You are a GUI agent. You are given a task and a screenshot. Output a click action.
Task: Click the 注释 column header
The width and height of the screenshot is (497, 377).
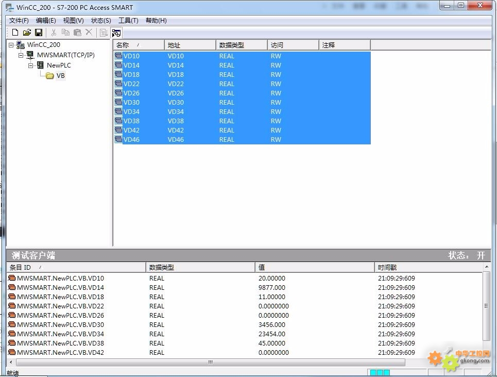point(345,45)
